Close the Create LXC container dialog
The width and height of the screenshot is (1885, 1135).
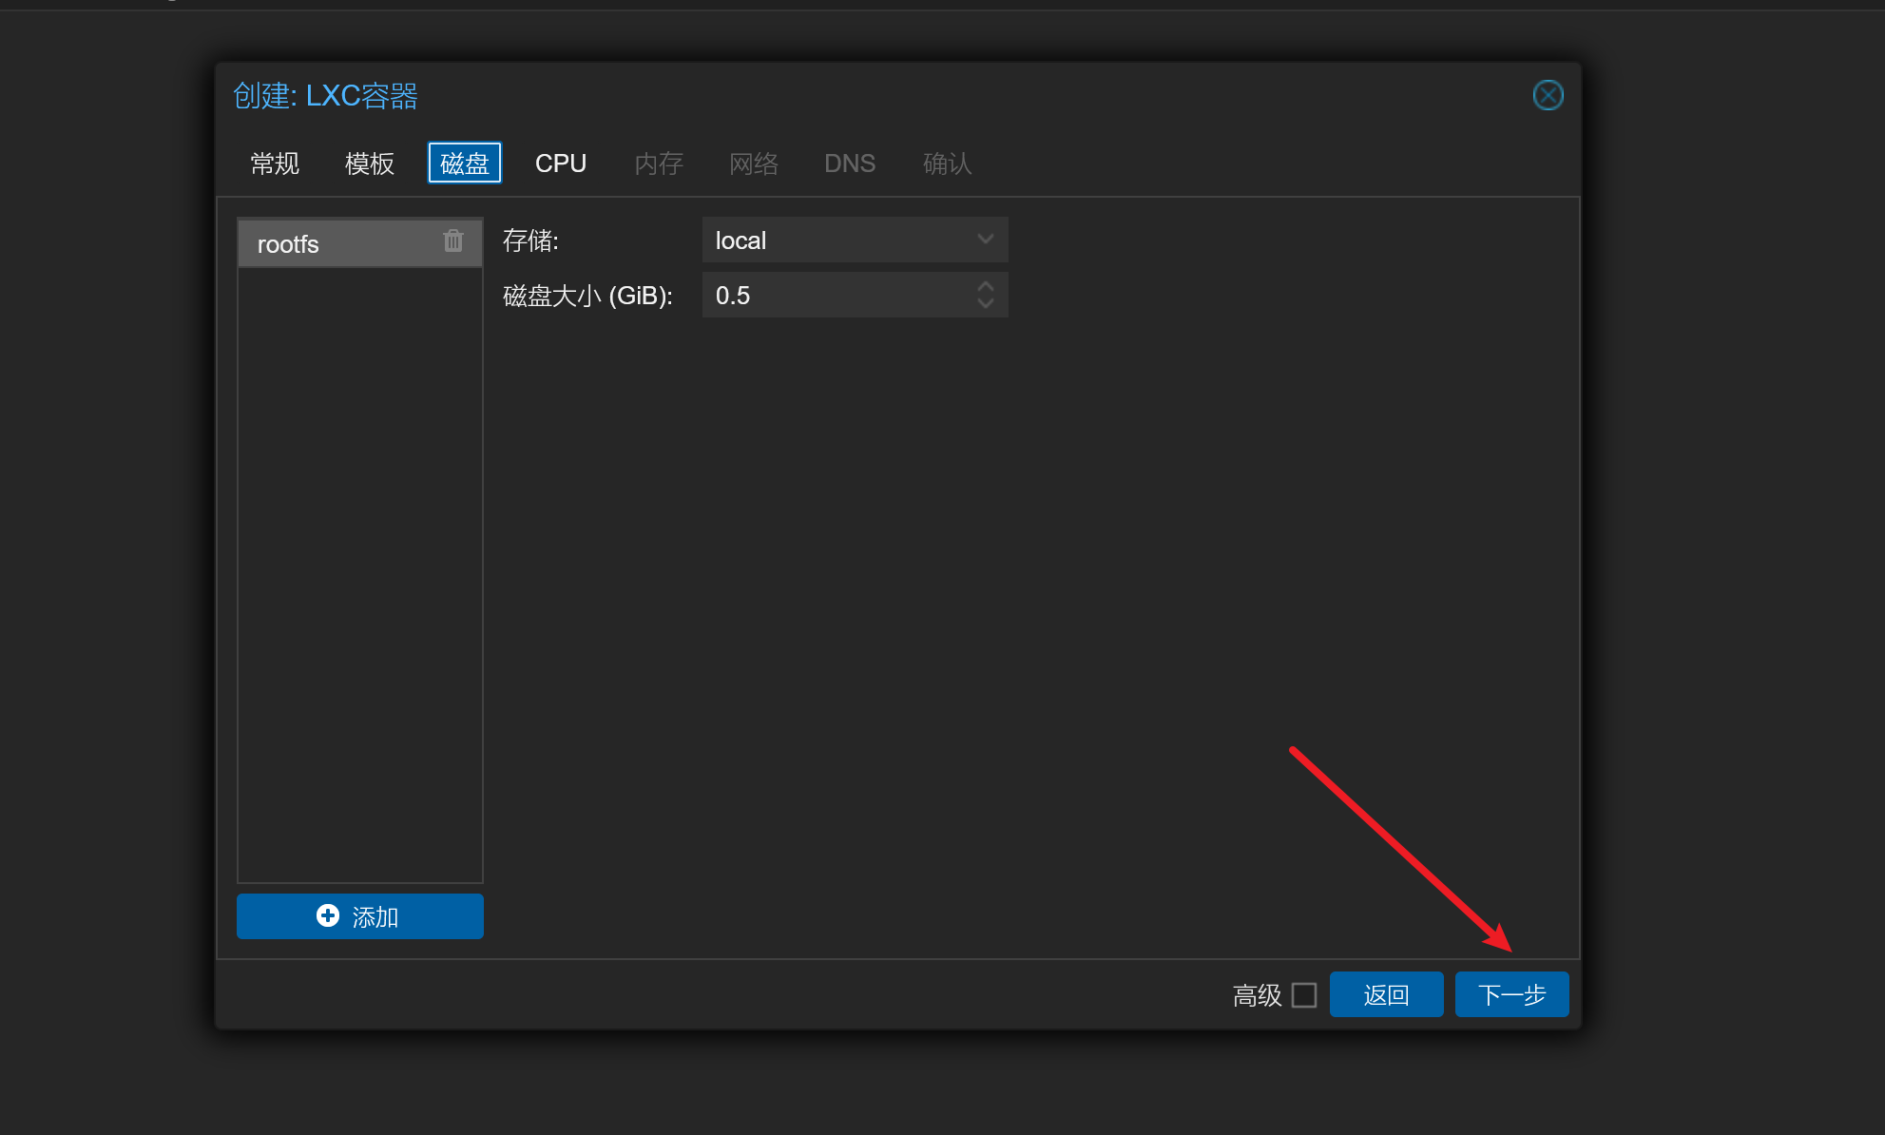tap(1548, 95)
